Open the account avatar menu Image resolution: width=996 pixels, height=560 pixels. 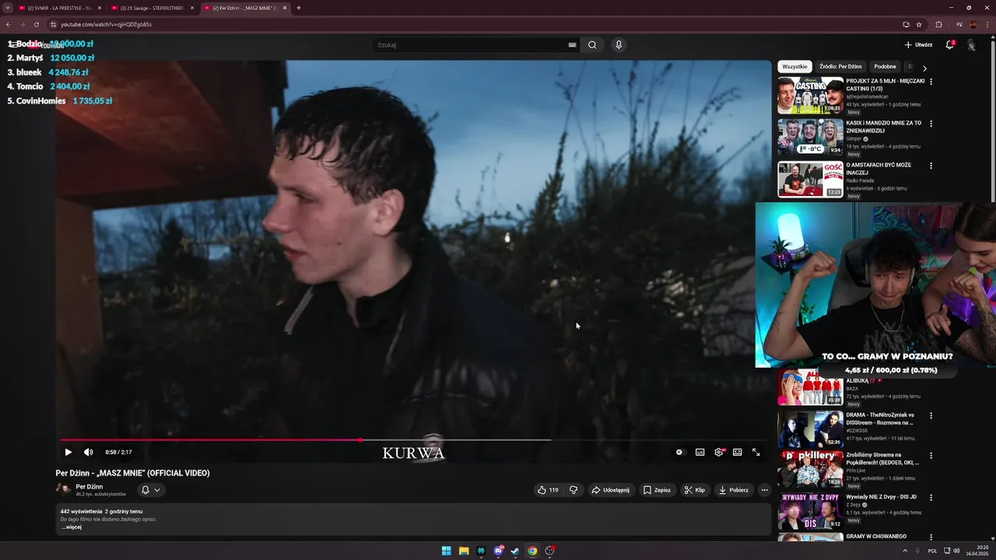point(971,45)
